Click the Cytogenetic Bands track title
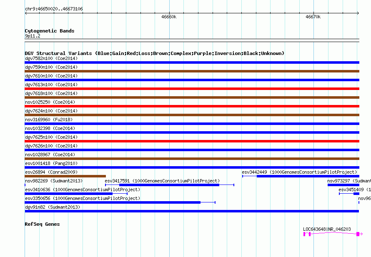The image size is (371, 257). coord(50,31)
